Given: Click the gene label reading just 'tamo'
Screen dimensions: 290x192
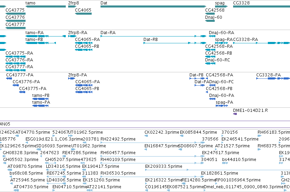Looking at the screenshot, I should 30,3.
